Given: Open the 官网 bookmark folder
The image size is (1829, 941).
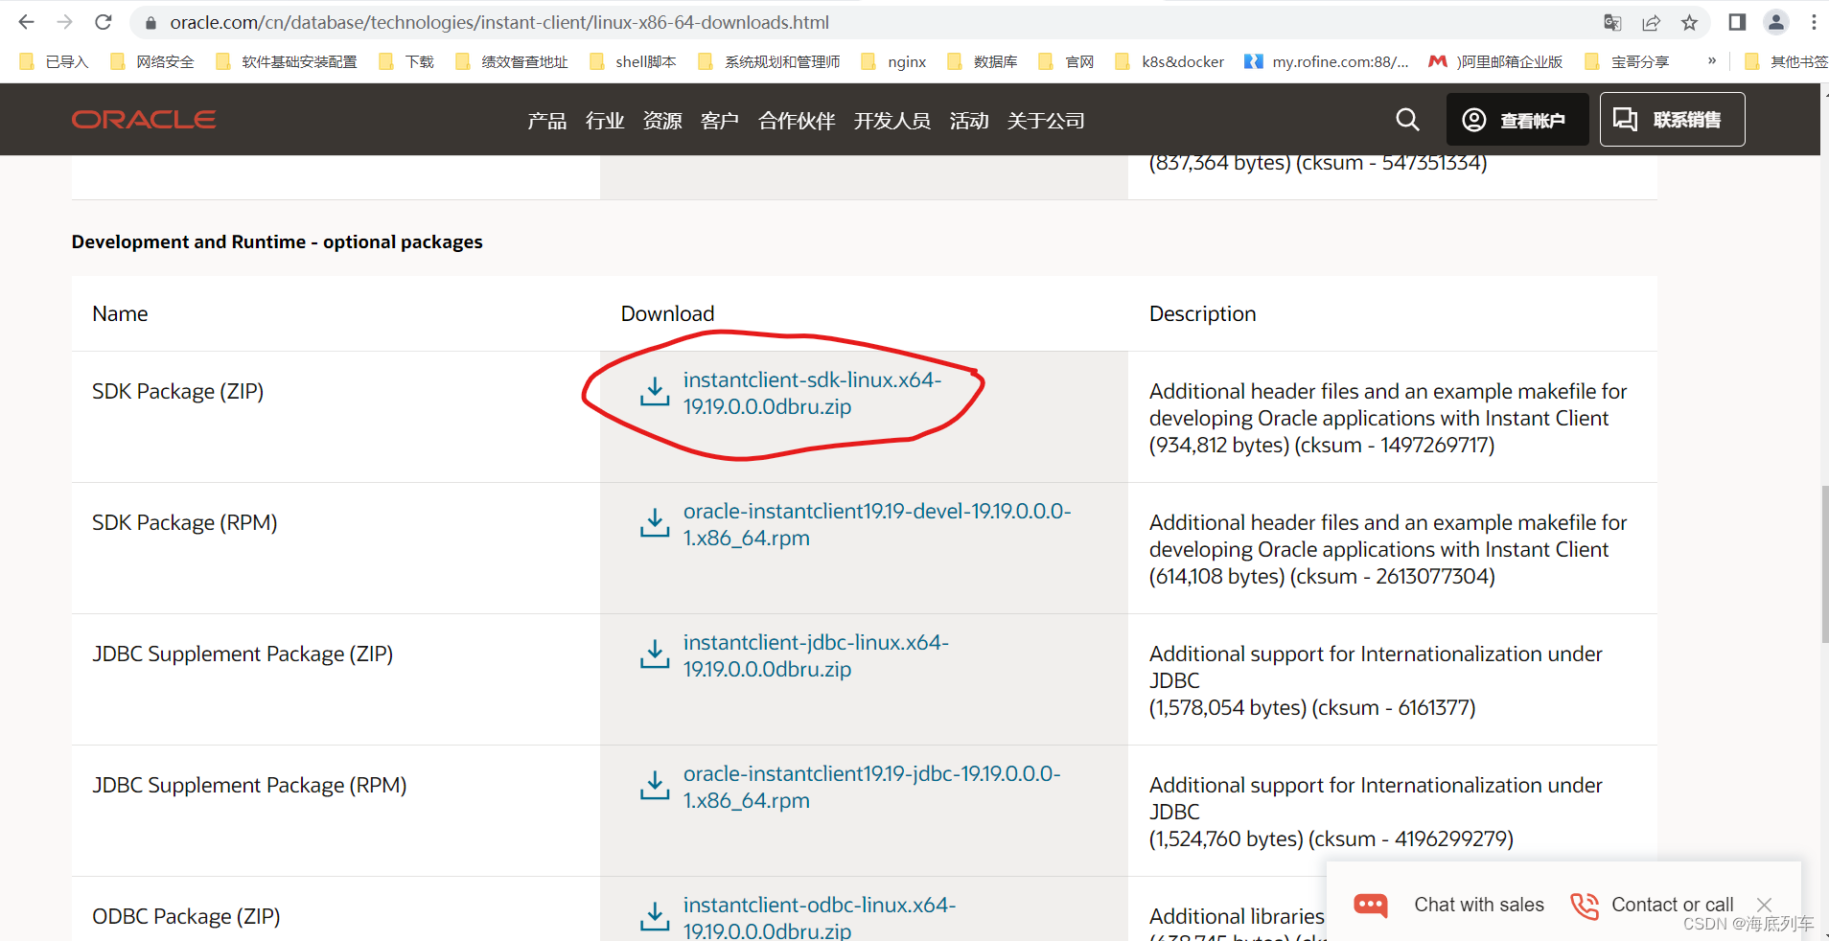Looking at the screenshot, I should pos(1067,61).
